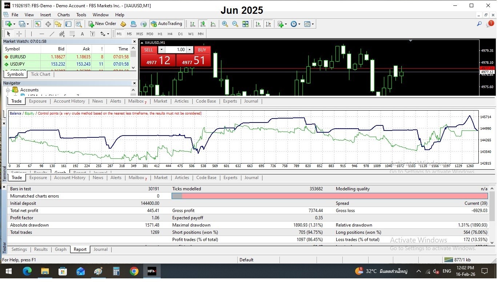Screen dimensions: 498x282
Task: Open Google Chrome from the taskbar
Action: tap(134, 271)
